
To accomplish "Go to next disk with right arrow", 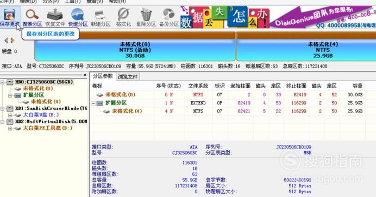I will coord(12,41).
